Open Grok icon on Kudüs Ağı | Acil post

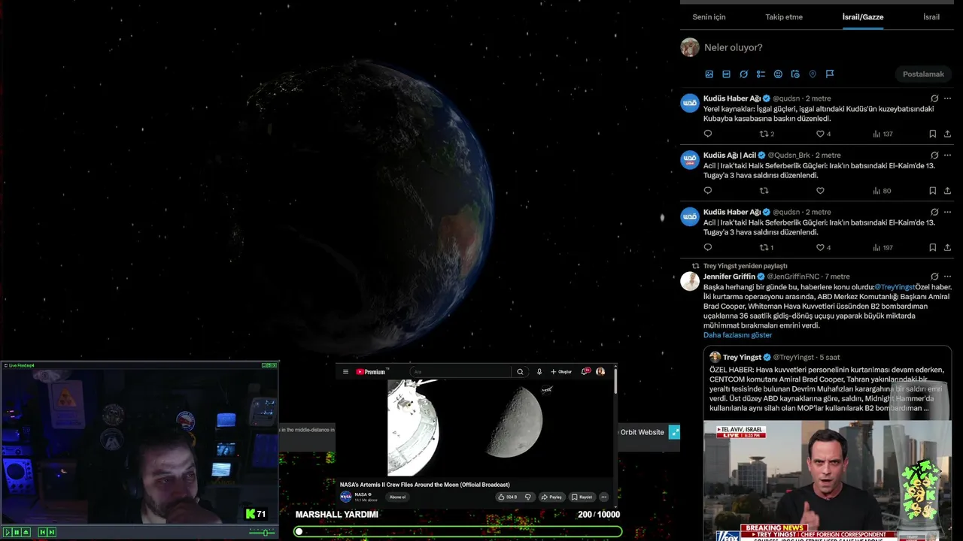tap(934, 156)
